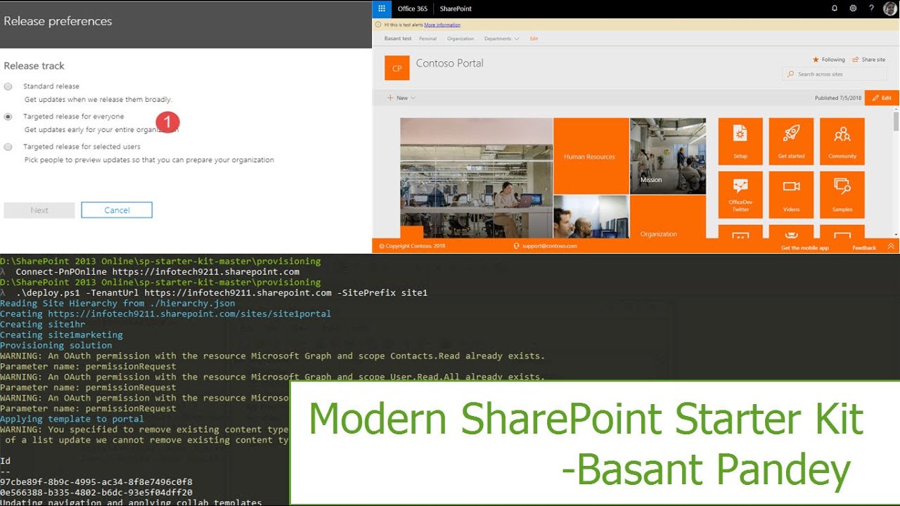Expand the New menu on the command bar
The width and height of the screenshot is (900, 506).
pyautogui.click(x=401, y=98)
